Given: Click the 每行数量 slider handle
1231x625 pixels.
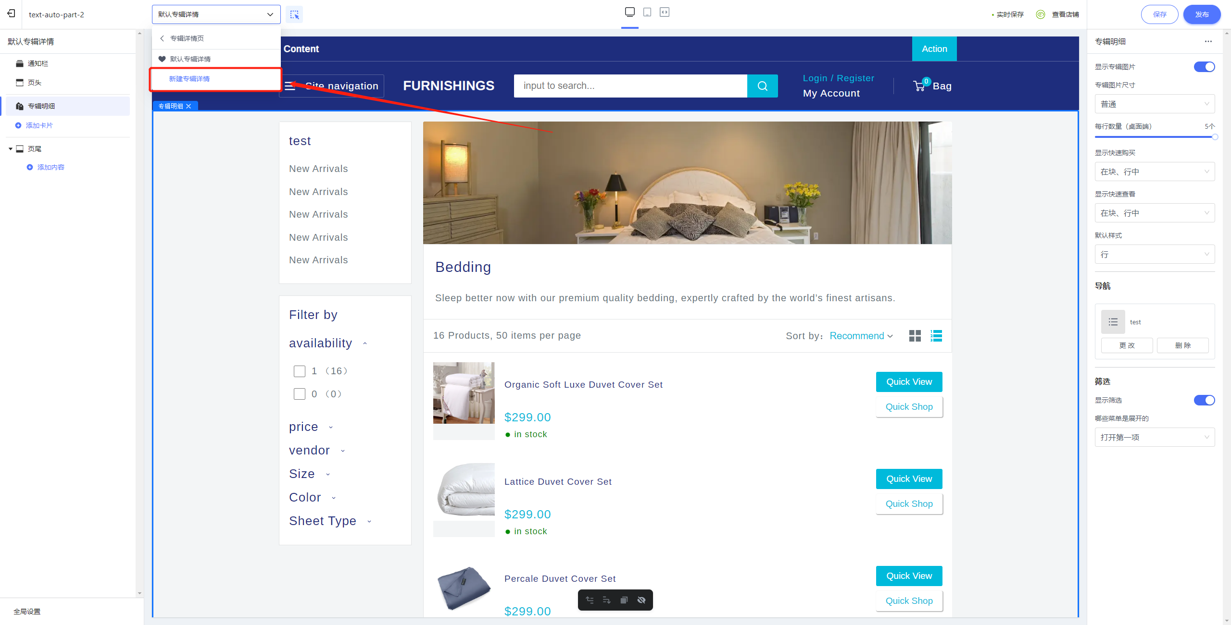Looking at the screenshot, I should coord(1215,137).
